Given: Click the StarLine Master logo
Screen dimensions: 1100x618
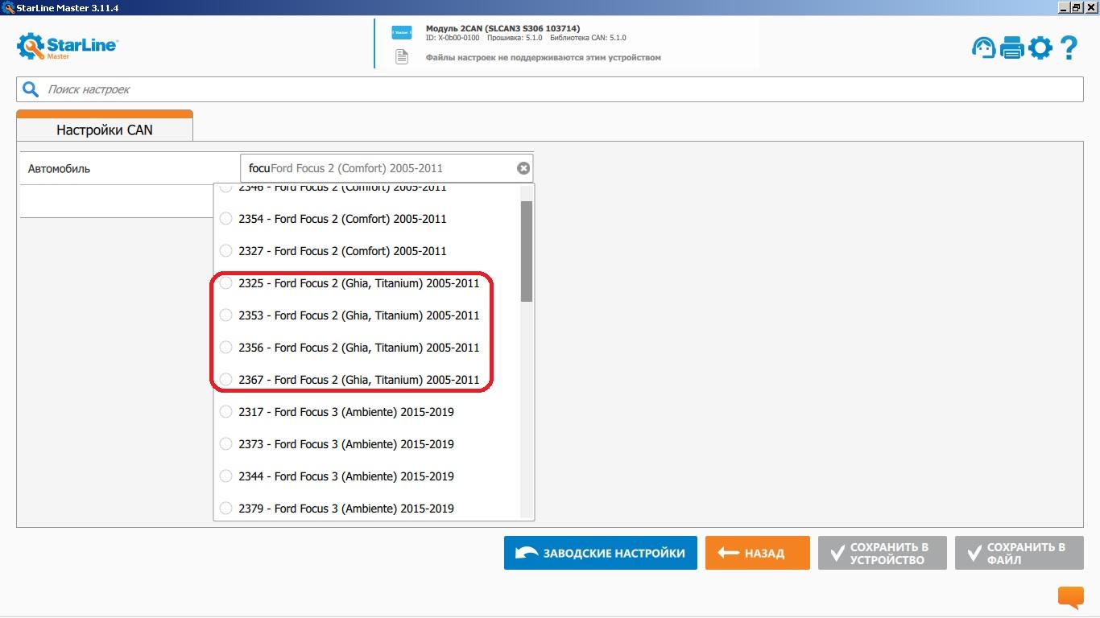Looking at the screenshot, I should coord(68,46).
